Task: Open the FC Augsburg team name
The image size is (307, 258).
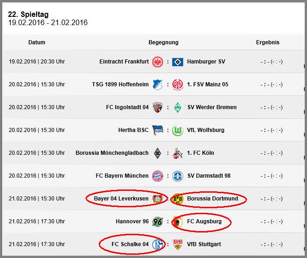Action: click(204, 221)
